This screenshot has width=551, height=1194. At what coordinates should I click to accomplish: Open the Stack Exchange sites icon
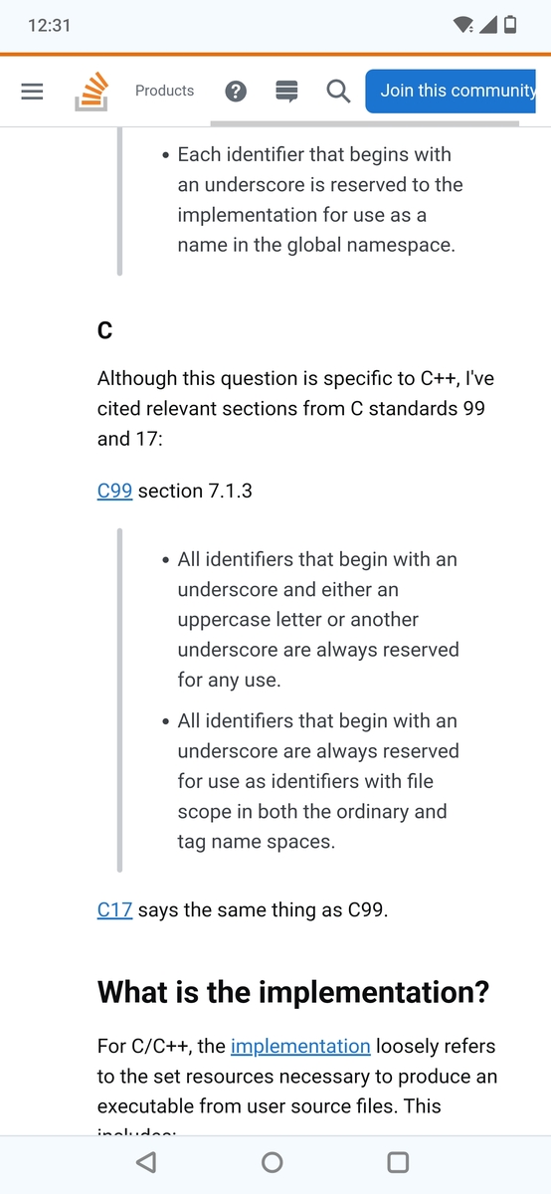(x=286, y=92)
